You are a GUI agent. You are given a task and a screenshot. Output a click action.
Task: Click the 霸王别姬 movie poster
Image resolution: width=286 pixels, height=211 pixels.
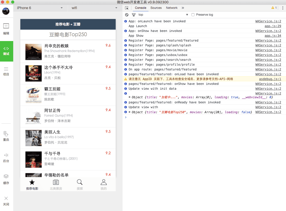34,95
